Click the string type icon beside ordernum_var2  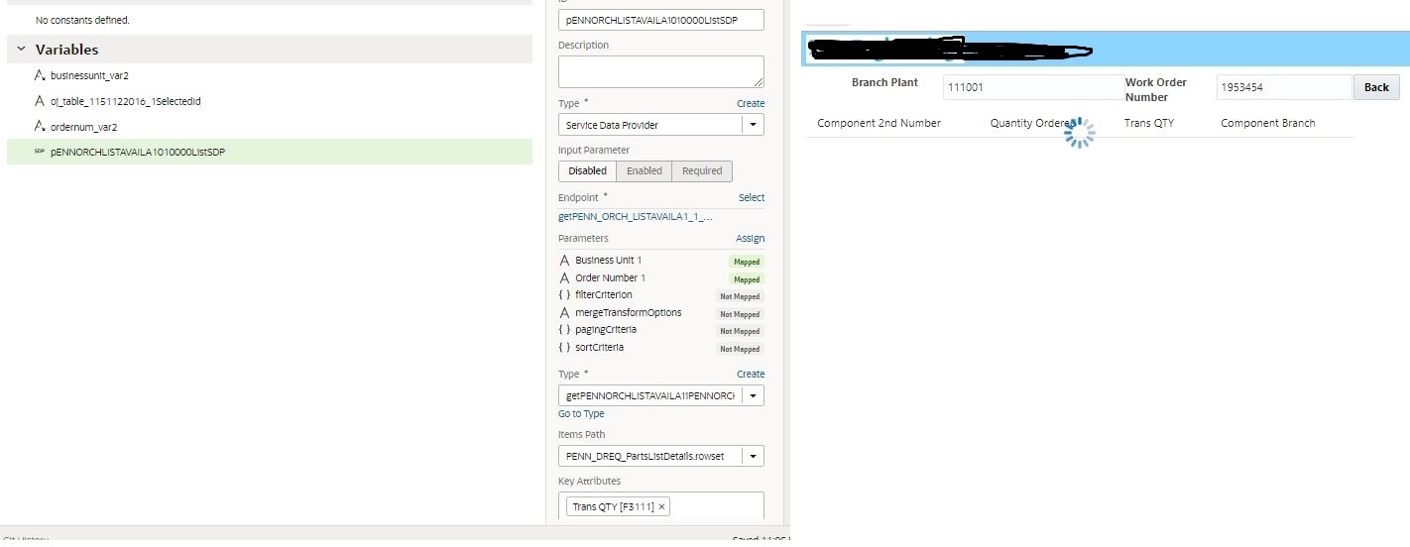click(40, 127)
